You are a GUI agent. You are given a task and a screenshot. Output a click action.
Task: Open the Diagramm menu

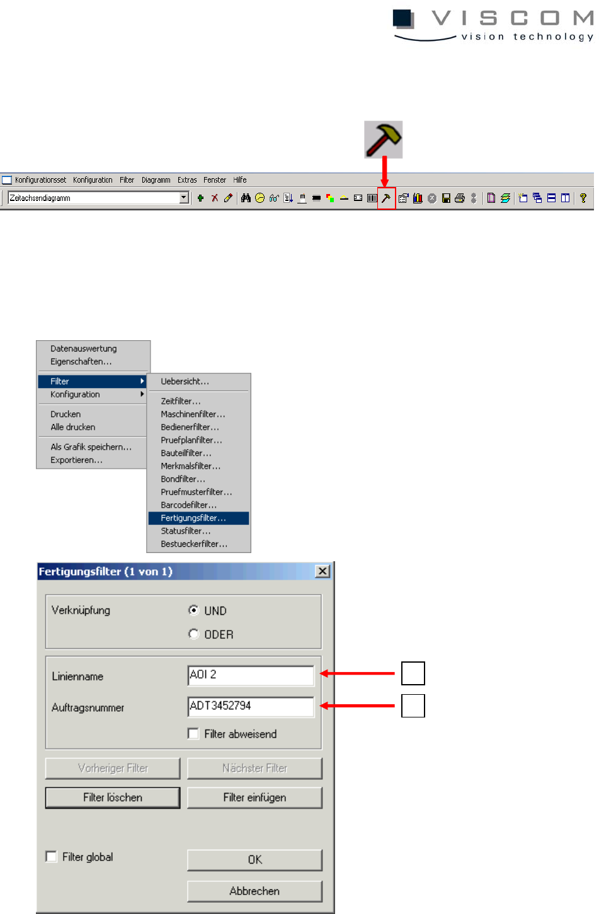tap(156, 180)
